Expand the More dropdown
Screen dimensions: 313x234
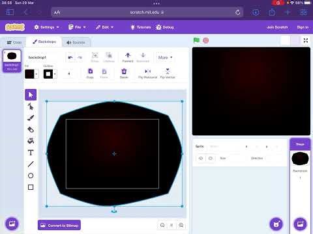(165, 57)
